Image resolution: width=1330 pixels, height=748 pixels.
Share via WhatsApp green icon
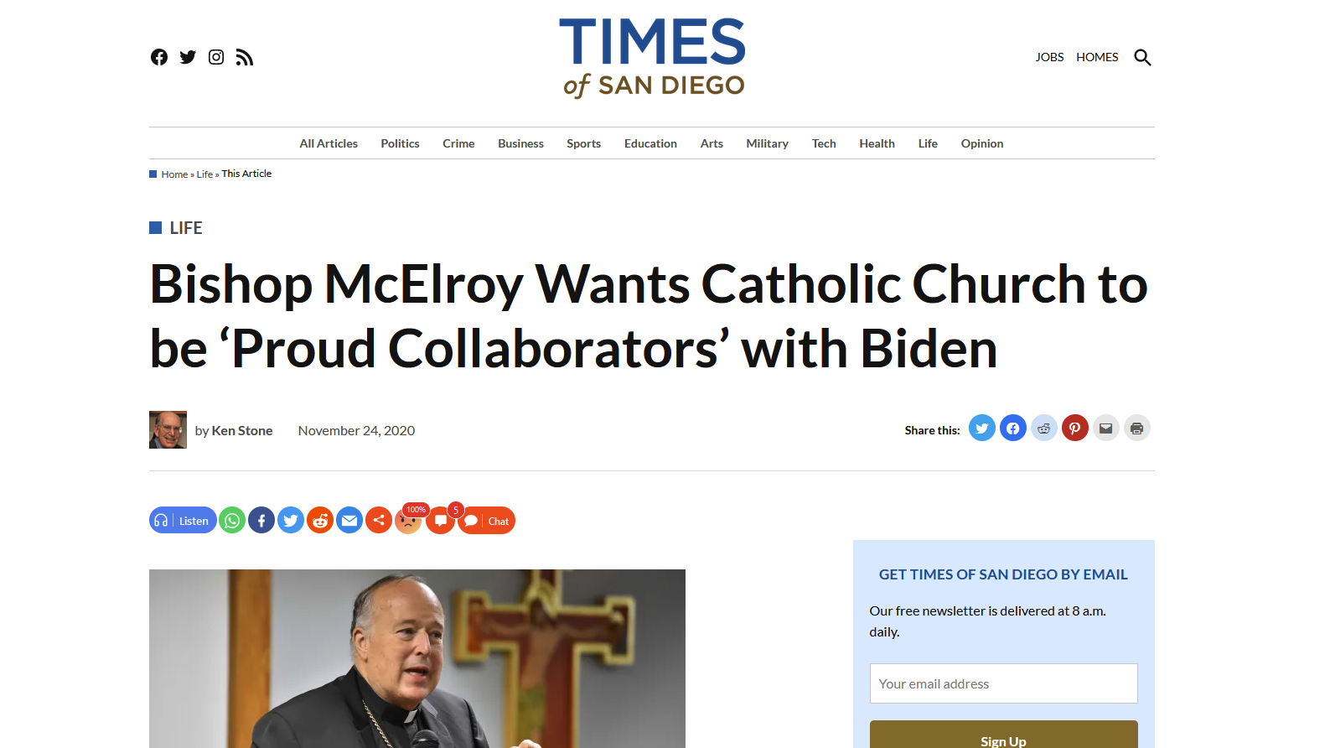[x=232, y=521]
